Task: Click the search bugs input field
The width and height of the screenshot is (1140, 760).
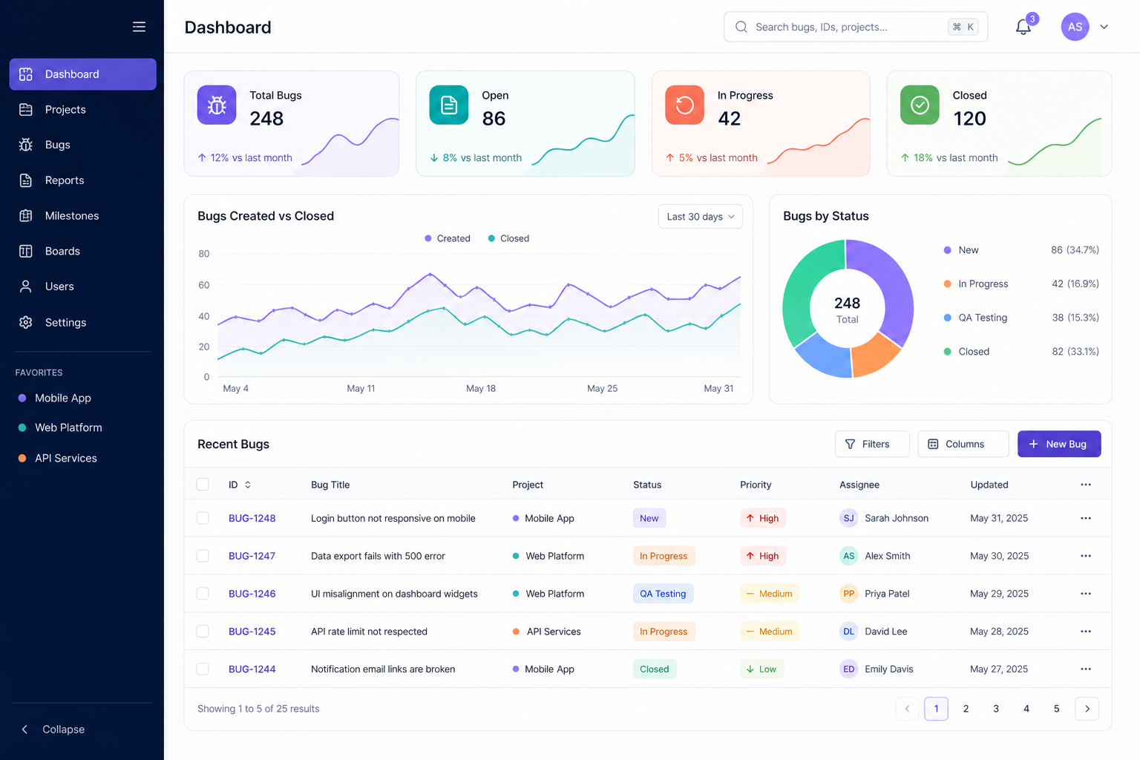Action: pos(856,27)
